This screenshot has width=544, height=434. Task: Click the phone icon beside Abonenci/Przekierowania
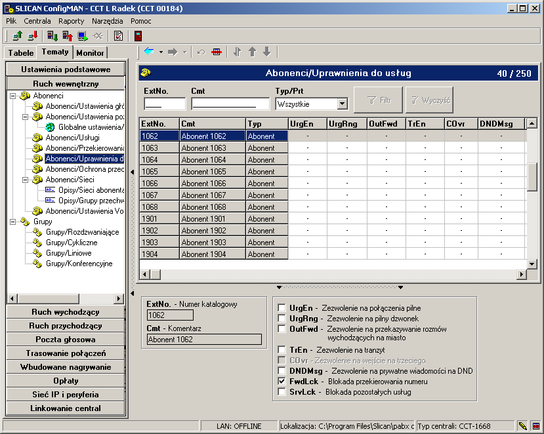click(37, 148)
